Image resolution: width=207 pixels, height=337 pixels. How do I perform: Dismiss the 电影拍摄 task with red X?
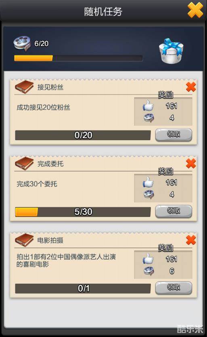tap(191, 240)
